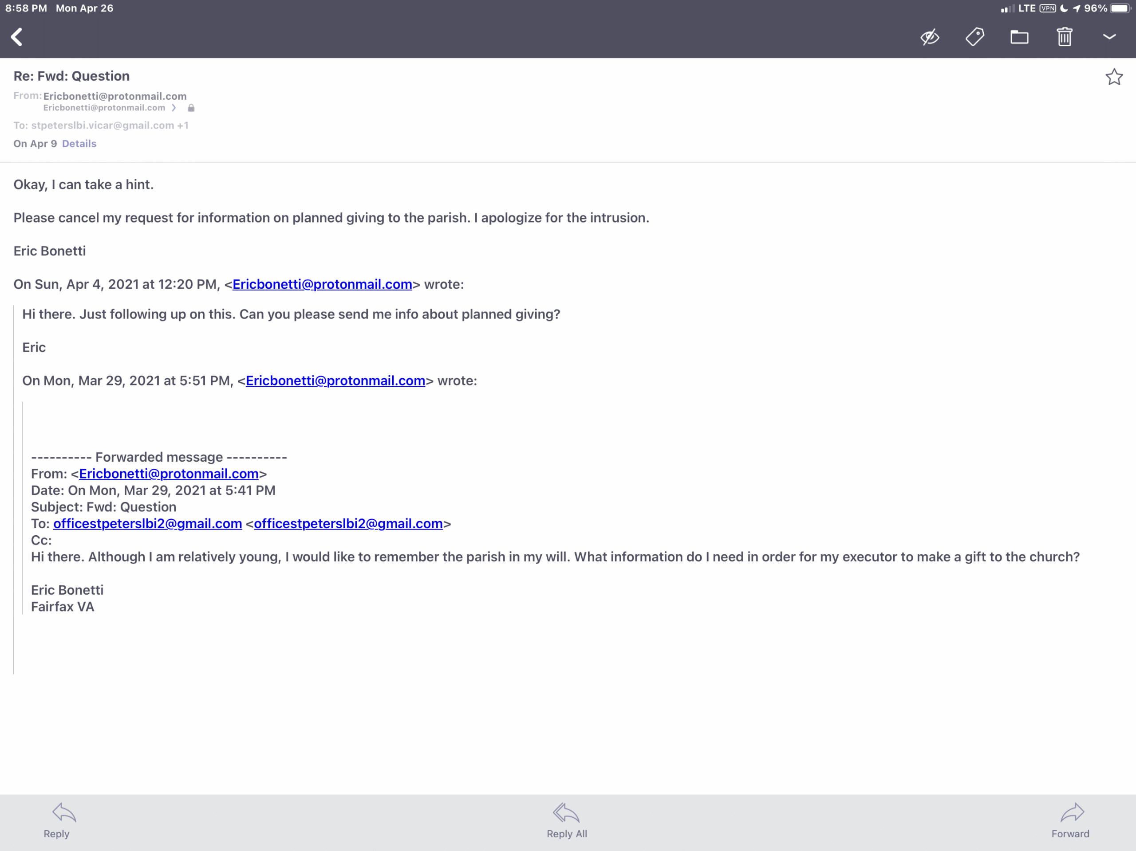
Task: Open message Details link
Action: pyautogui.click(x=79, y=144)
